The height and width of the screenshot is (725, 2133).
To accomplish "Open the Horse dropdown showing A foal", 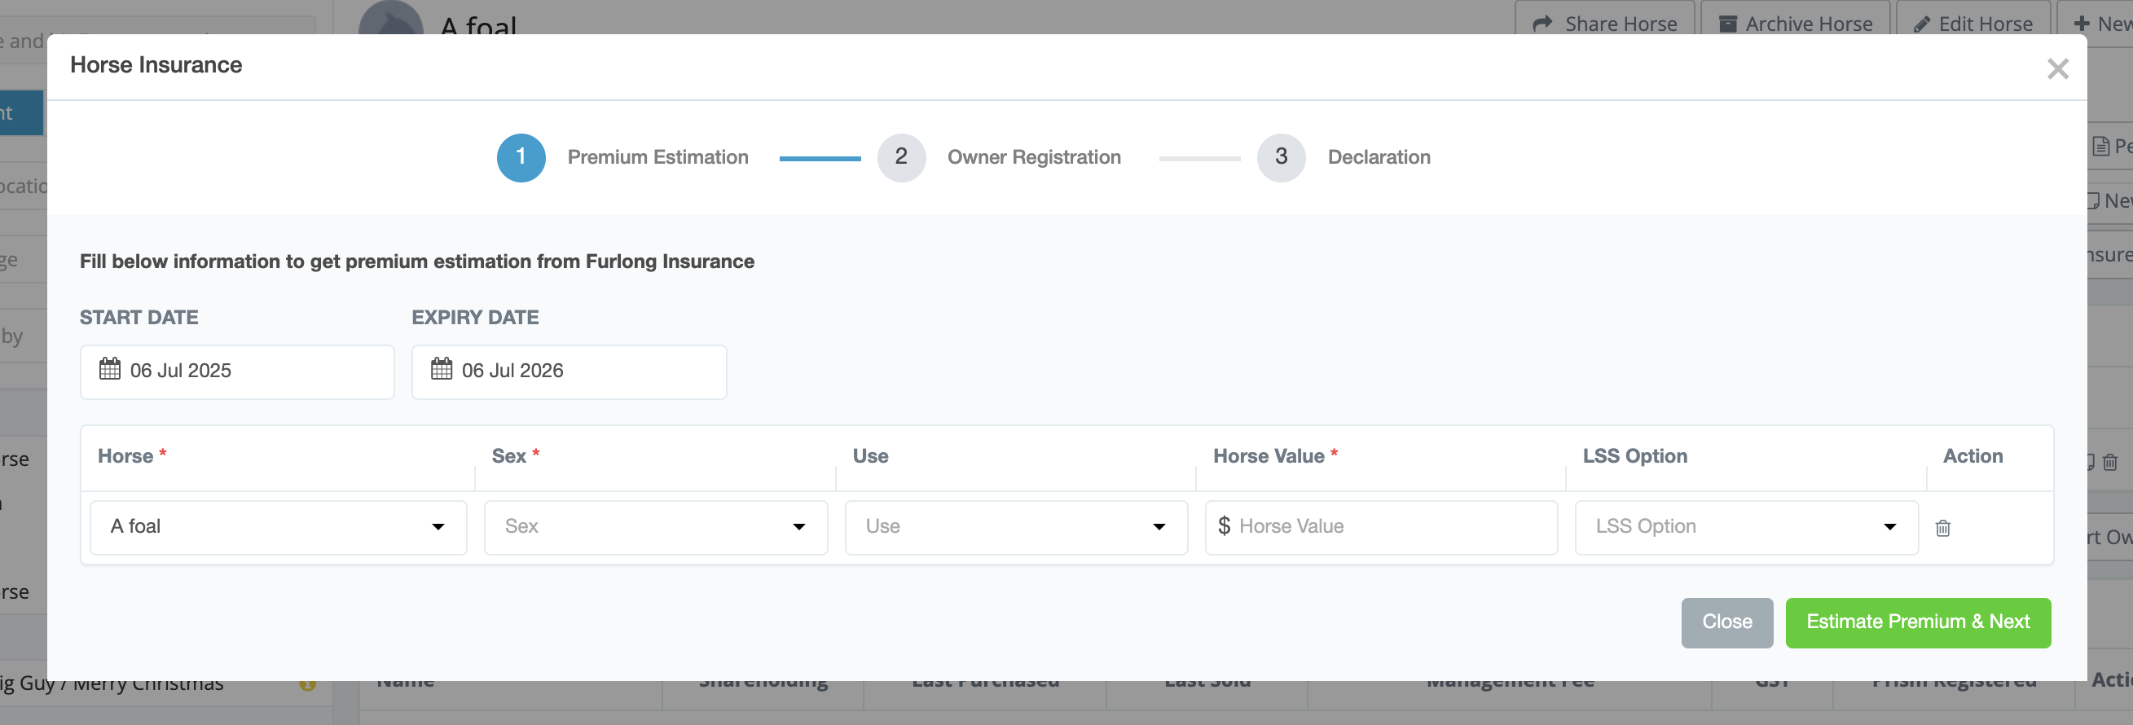I will 278,527.
